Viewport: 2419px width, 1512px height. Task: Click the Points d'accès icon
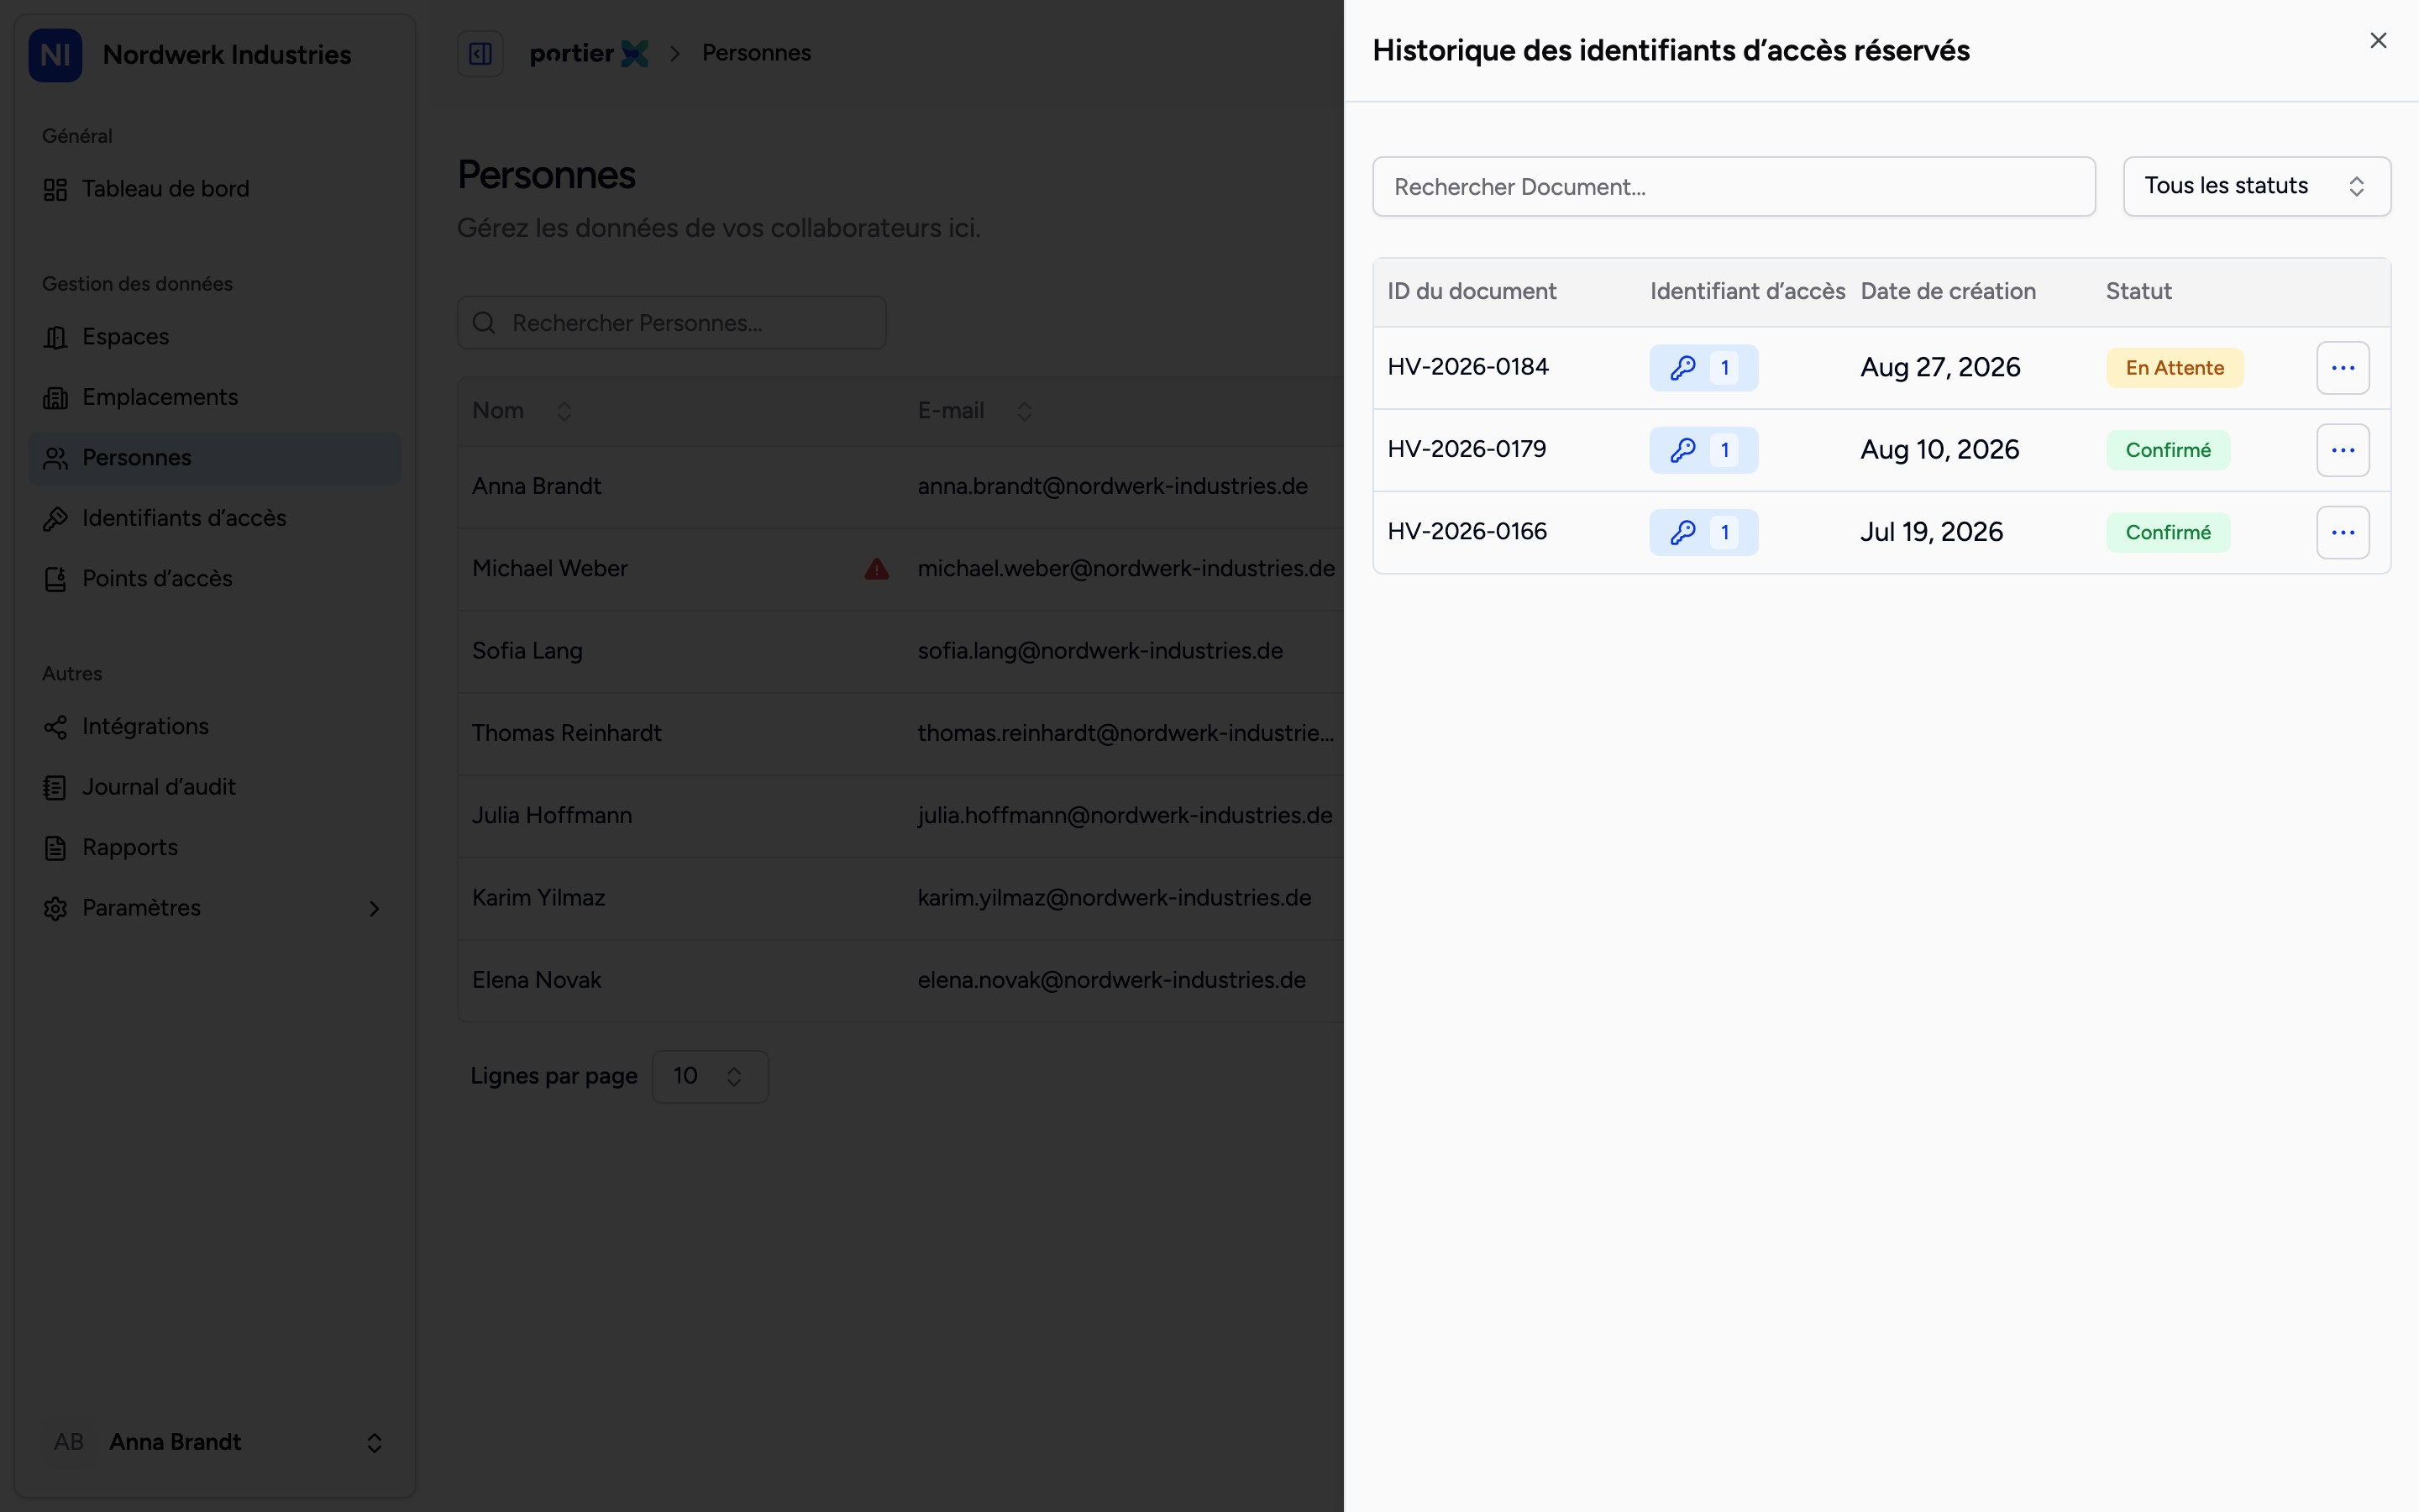(x=55, y=579)
